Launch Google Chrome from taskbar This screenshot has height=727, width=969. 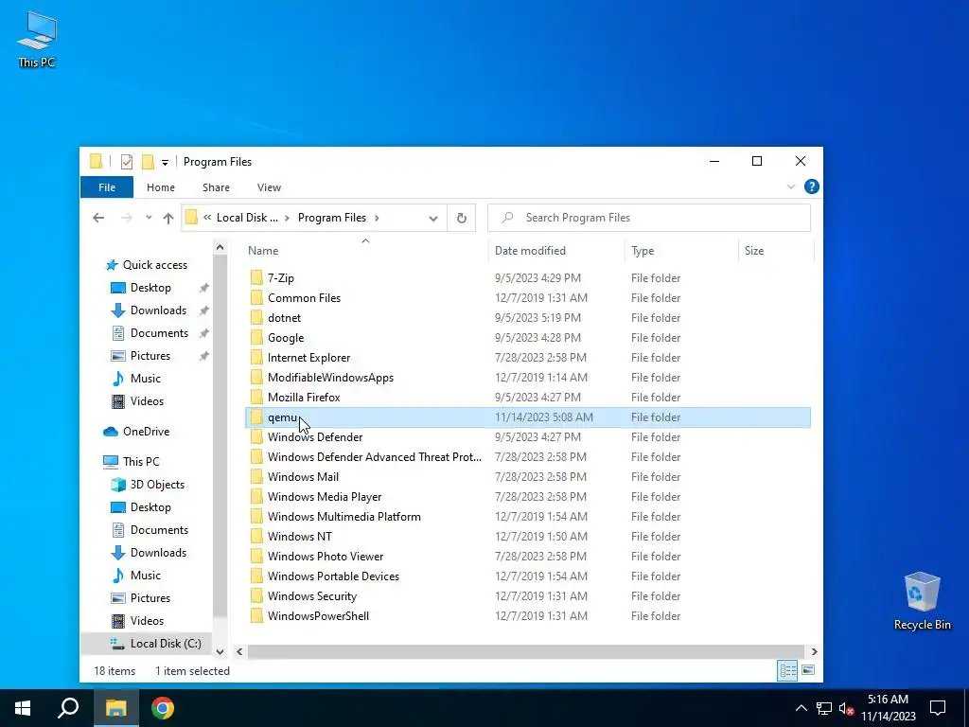[x=163, y=708]
